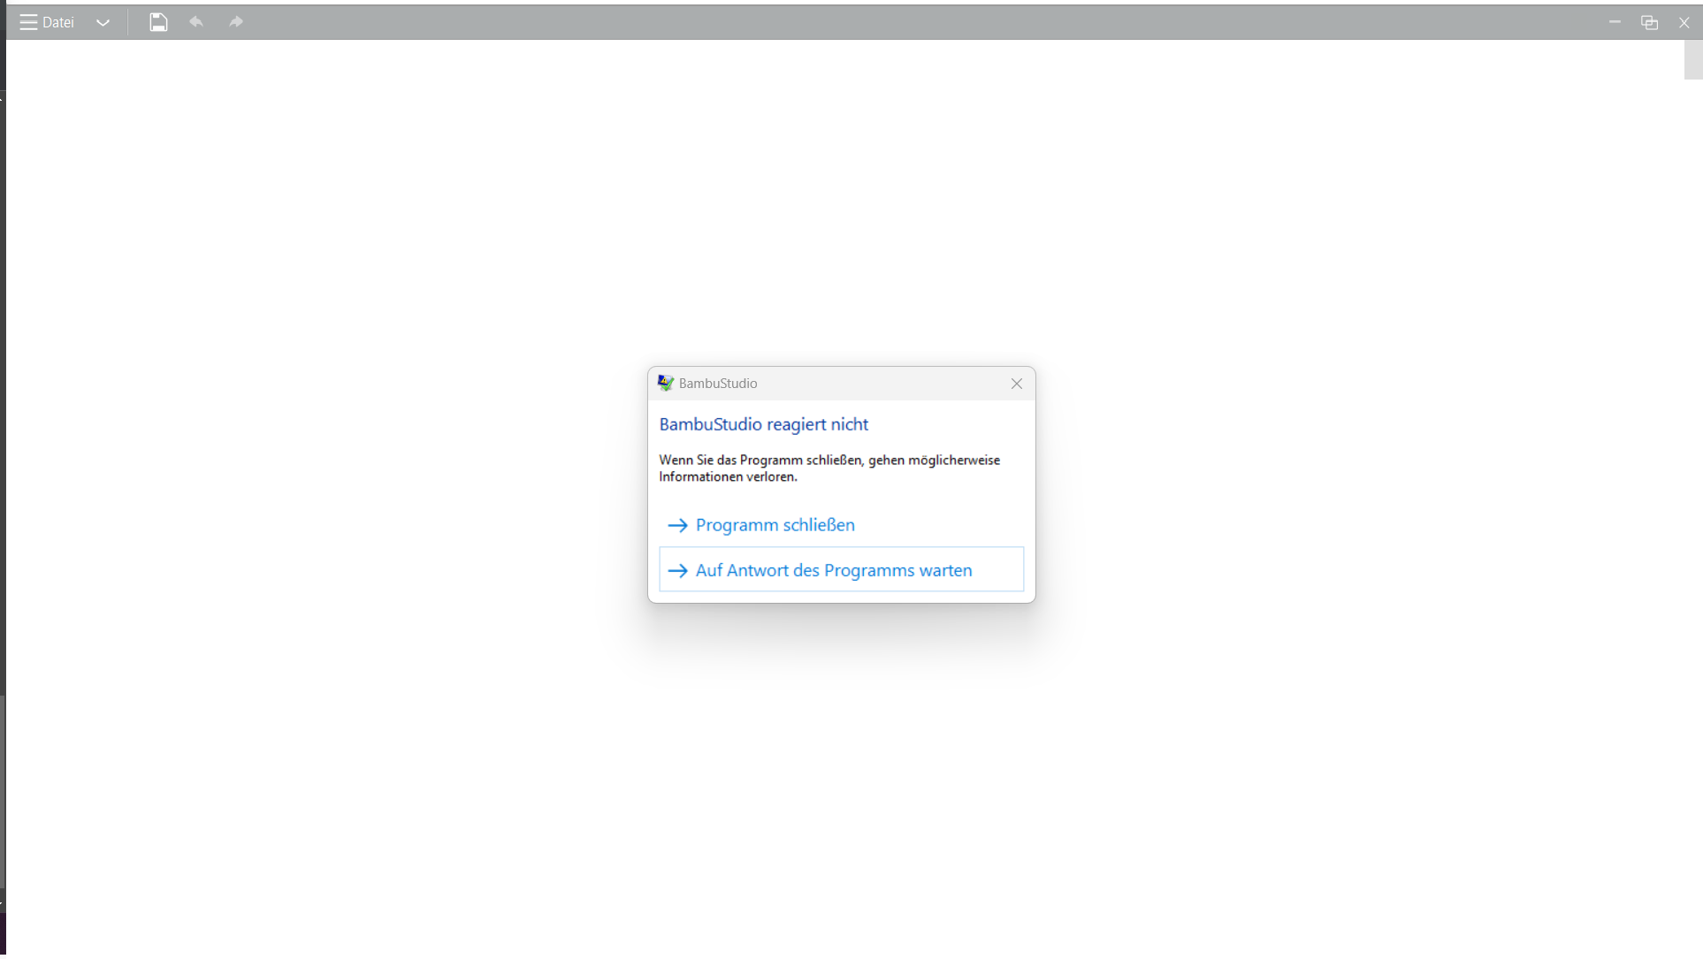Dismiss the dialog with its X button
The image size is (1703, 959).
(1015, 383)
